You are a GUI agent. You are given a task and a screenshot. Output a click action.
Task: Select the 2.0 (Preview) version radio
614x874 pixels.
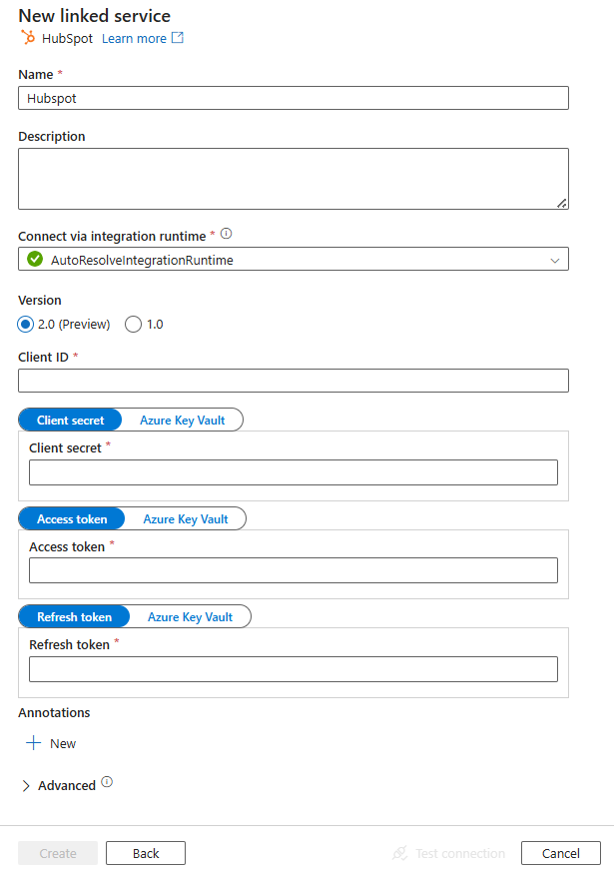pyautogui.click(x=26, y=324)
